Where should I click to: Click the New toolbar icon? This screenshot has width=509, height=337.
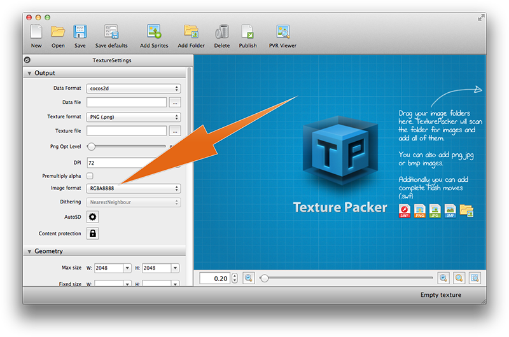click(x=36, y=32)
